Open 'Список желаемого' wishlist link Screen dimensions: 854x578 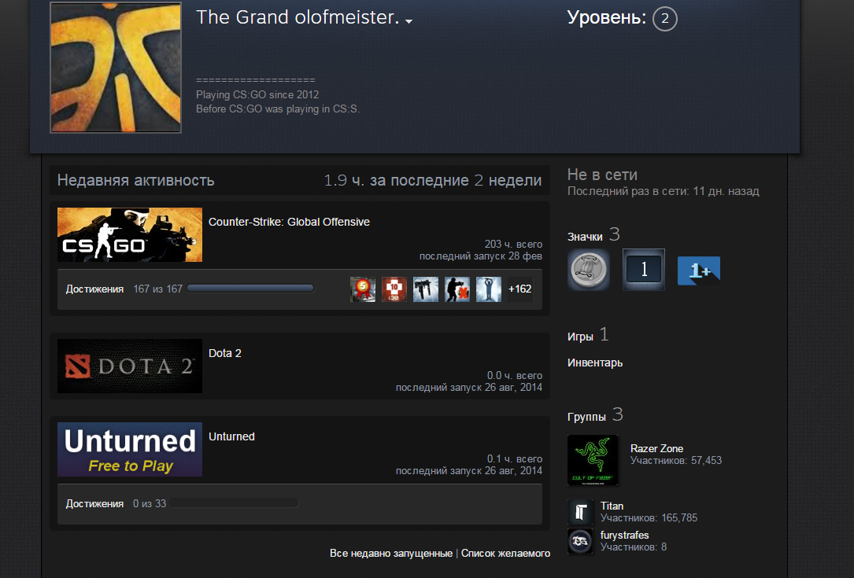(505, 553)
